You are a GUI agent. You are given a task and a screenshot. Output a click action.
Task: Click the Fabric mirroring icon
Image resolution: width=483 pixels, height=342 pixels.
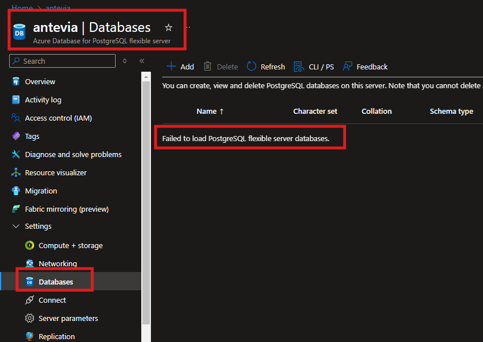tap(16, 209)
